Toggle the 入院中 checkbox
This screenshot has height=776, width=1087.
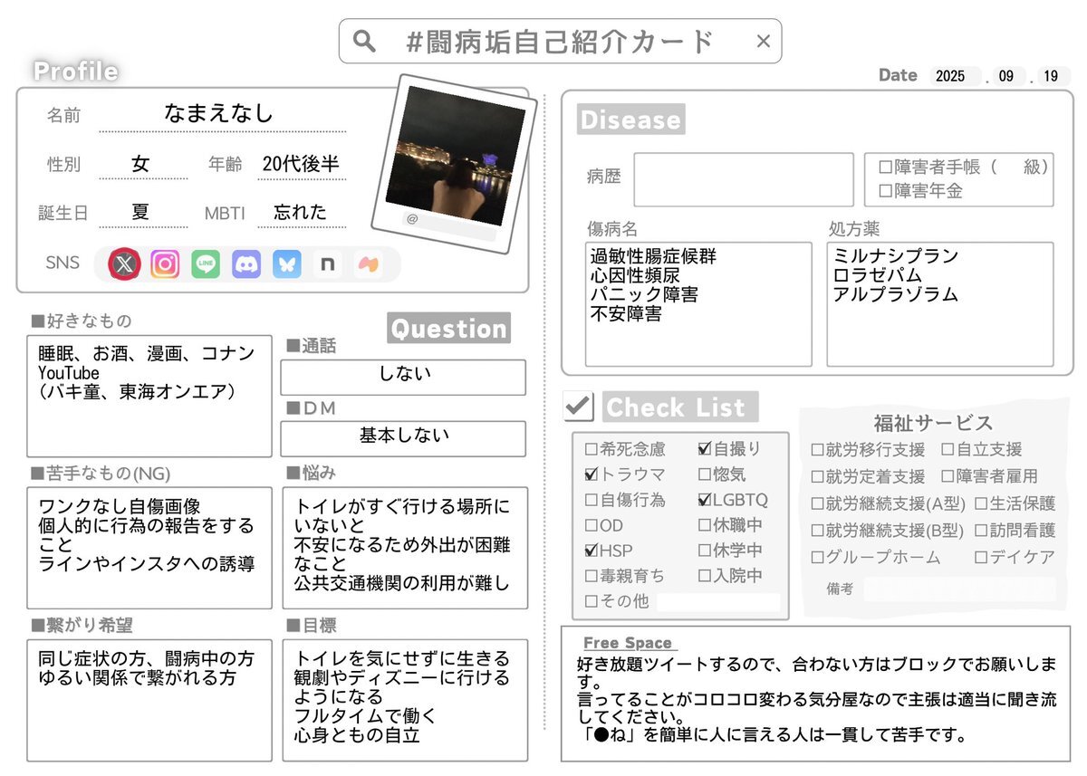pyautogui.click(x=705, y=576)
